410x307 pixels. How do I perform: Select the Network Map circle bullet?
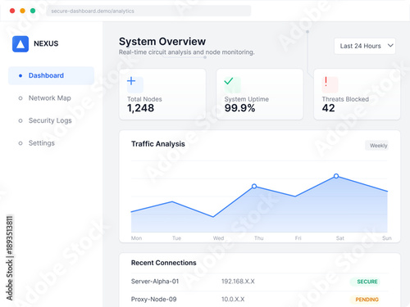[20, 98]
